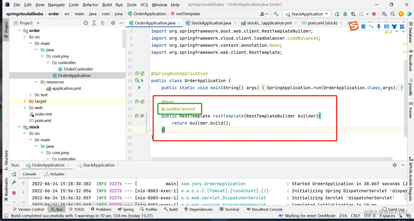Click the orange IDE update arrow icon
This screenshot has width=414, height=221.
401,14
